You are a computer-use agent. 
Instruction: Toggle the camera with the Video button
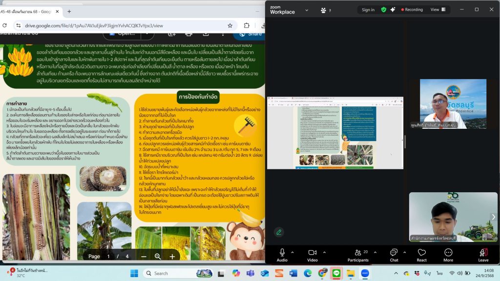click(x=312, y=254)
